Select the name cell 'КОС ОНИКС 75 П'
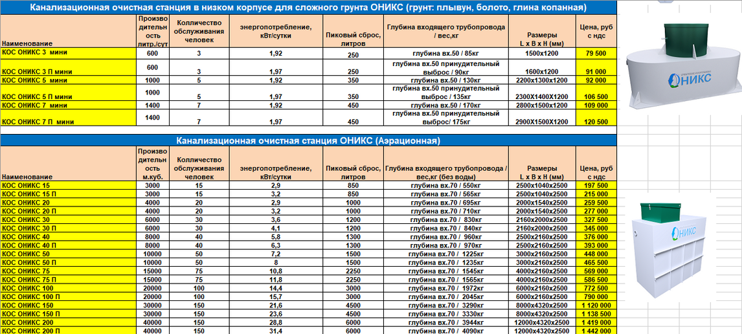 point(68,280)
